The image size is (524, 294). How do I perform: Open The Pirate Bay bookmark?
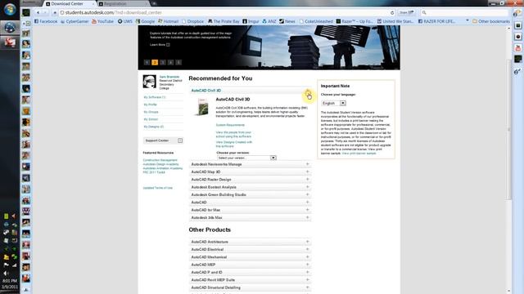point(224,21)
